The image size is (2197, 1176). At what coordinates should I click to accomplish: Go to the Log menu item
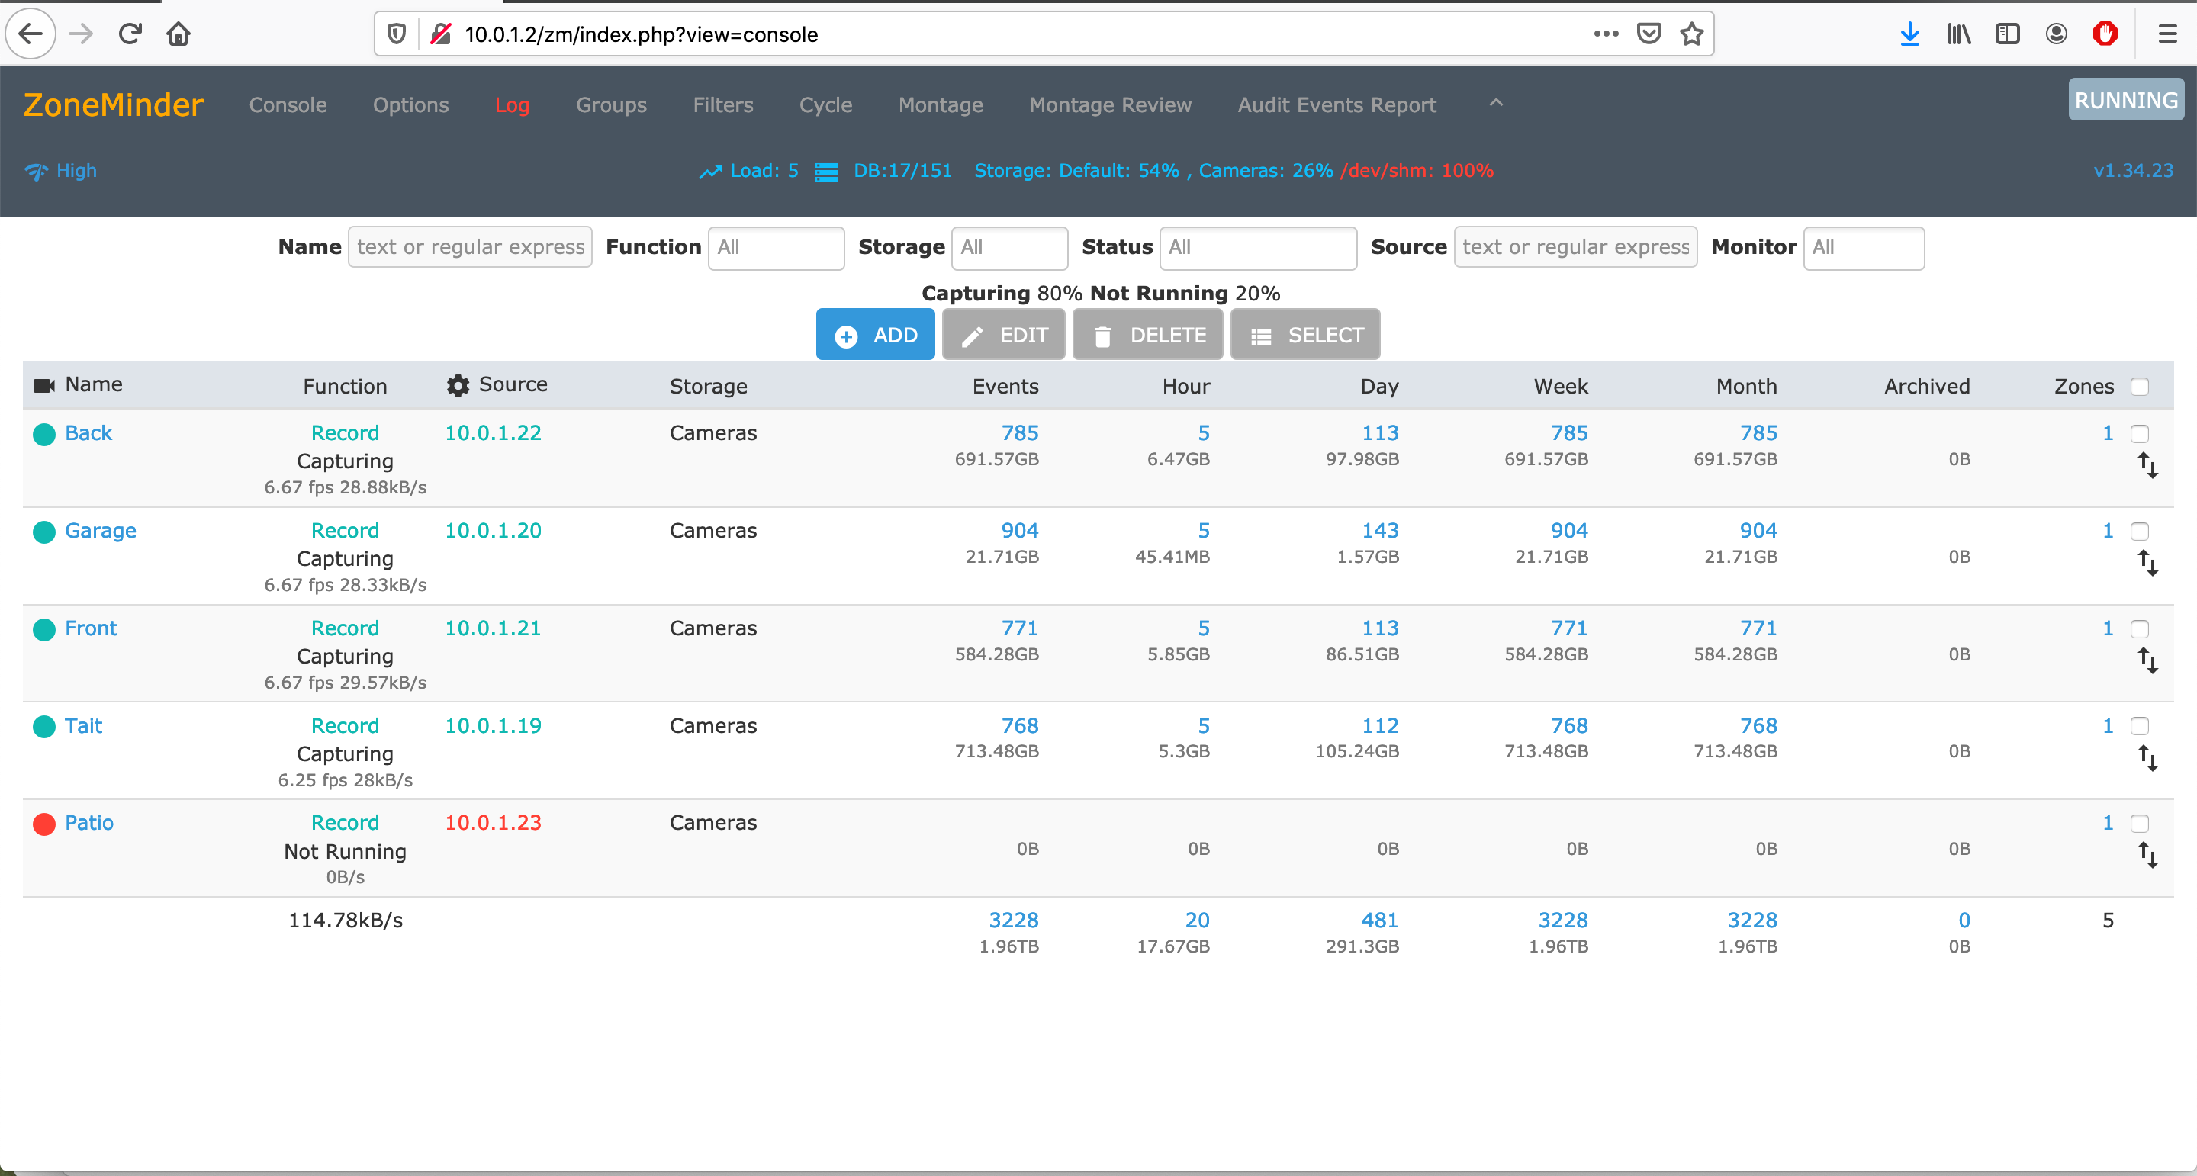(512, 105)
